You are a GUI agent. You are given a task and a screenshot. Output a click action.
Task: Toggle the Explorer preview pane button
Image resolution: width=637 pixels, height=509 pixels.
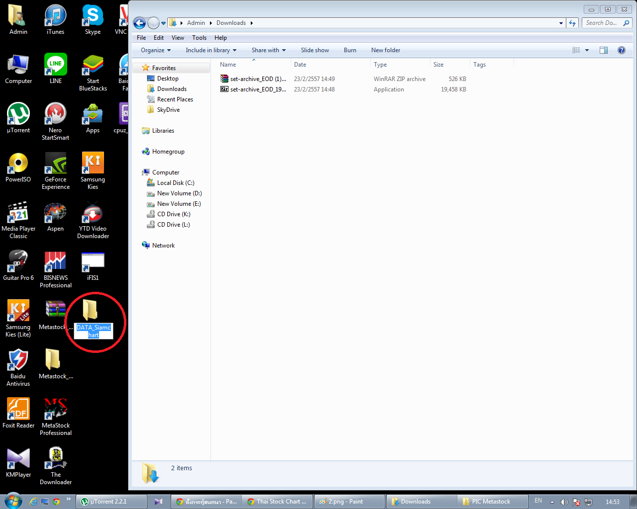tap(604, 50)
